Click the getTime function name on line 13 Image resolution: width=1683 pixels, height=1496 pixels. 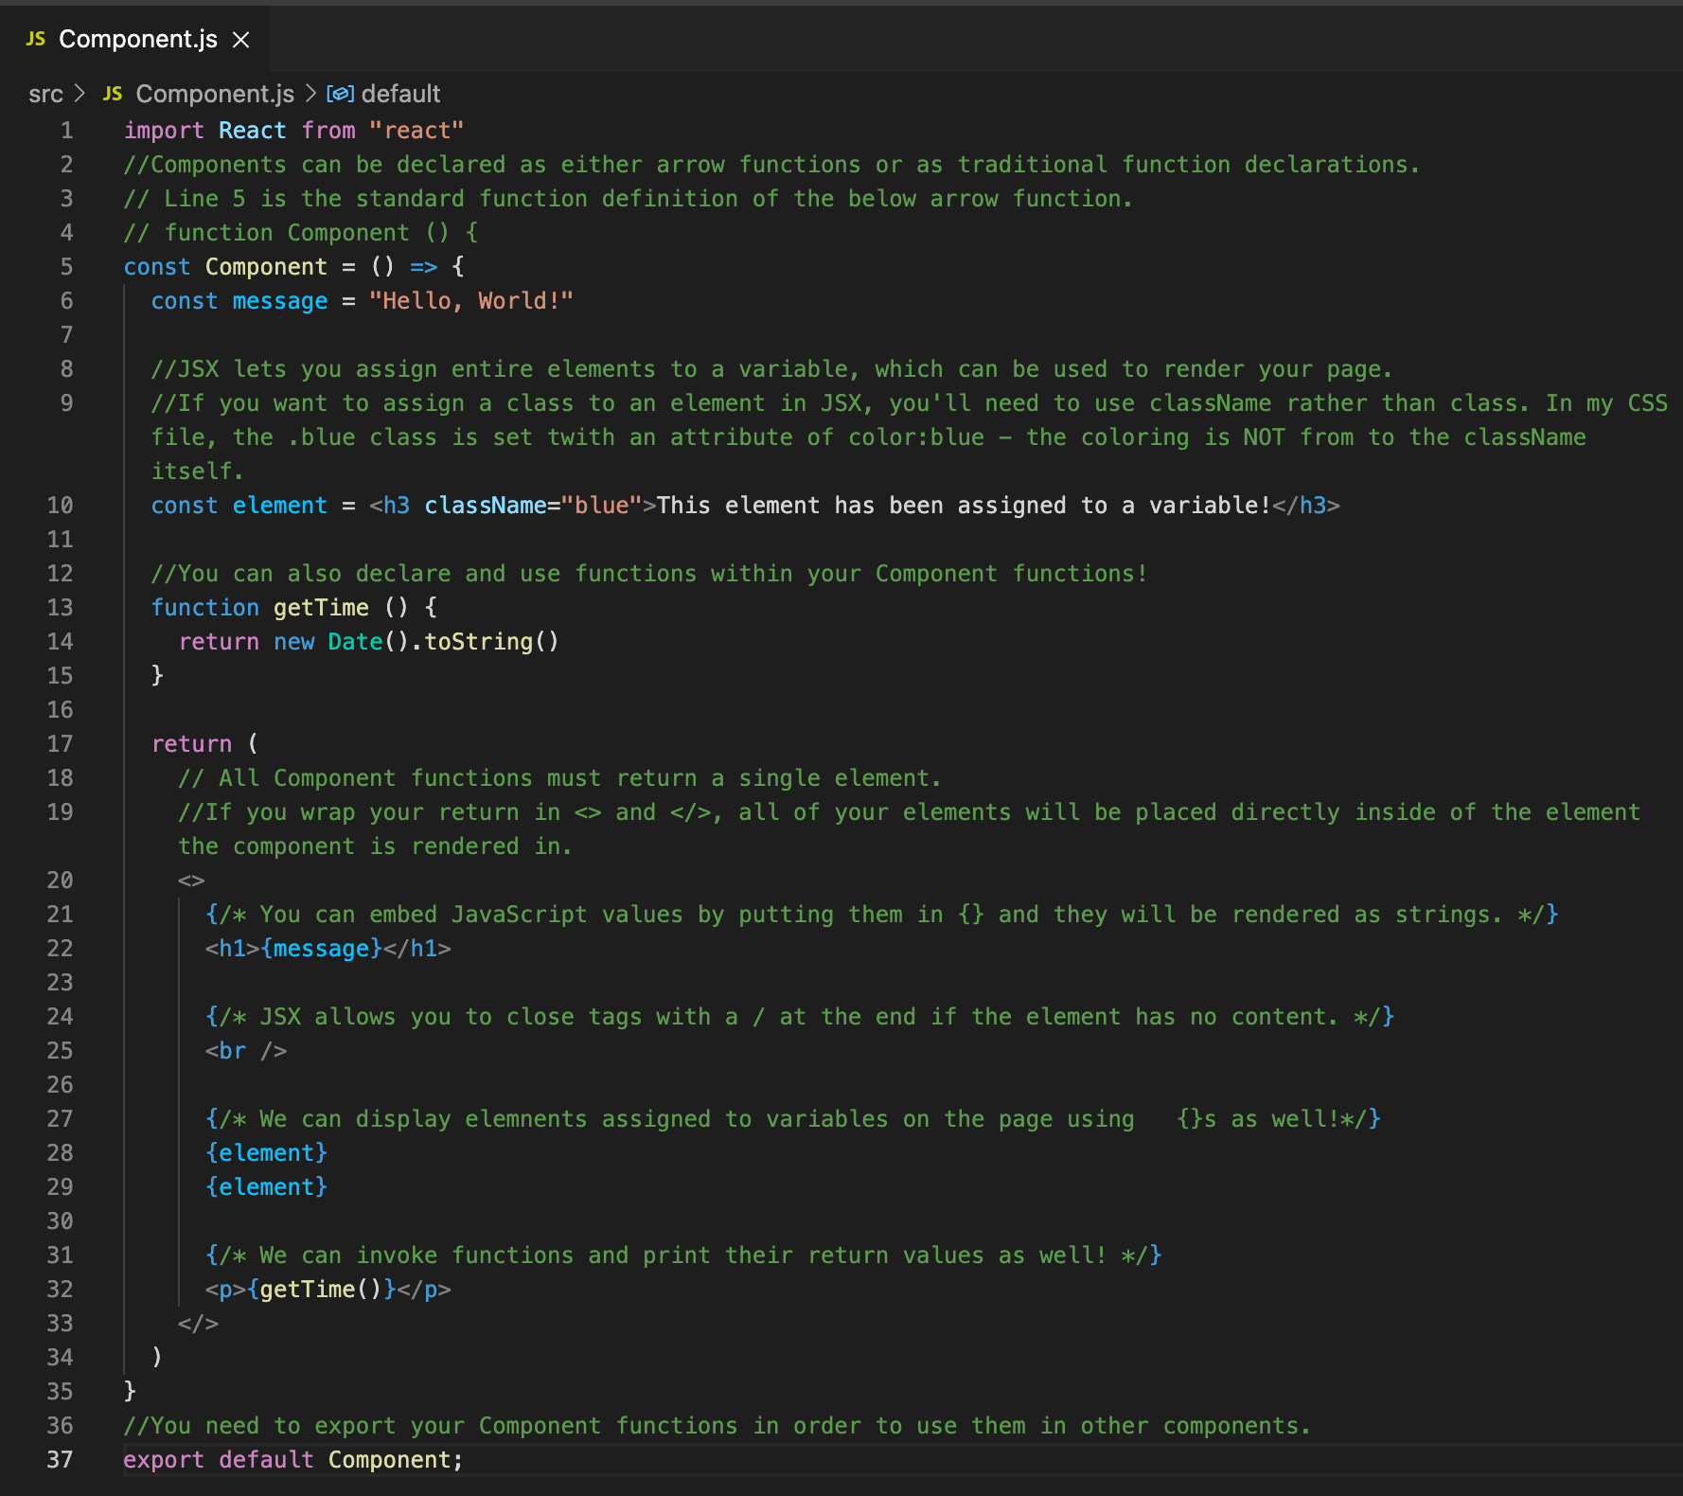click(x=321, y=607)
